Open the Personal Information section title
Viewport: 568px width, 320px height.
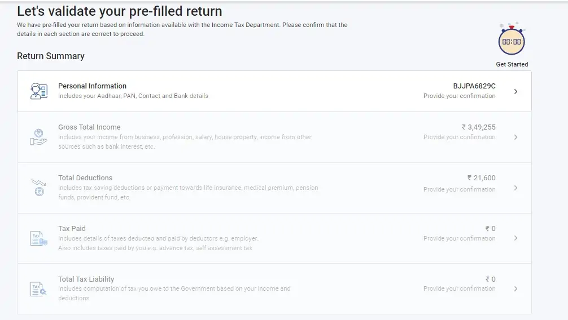[x=93, y=86]
